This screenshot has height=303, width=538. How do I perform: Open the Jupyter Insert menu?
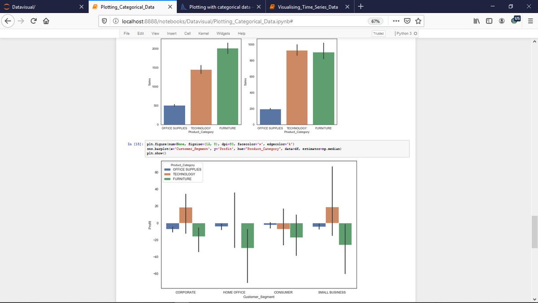pyautogui.click(x=172, y=34)
